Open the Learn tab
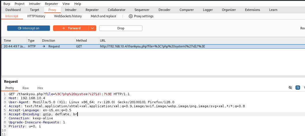Image resolution: width=305 pixels, height=136 pixels. pyautogui.click(x=273, y=10)
